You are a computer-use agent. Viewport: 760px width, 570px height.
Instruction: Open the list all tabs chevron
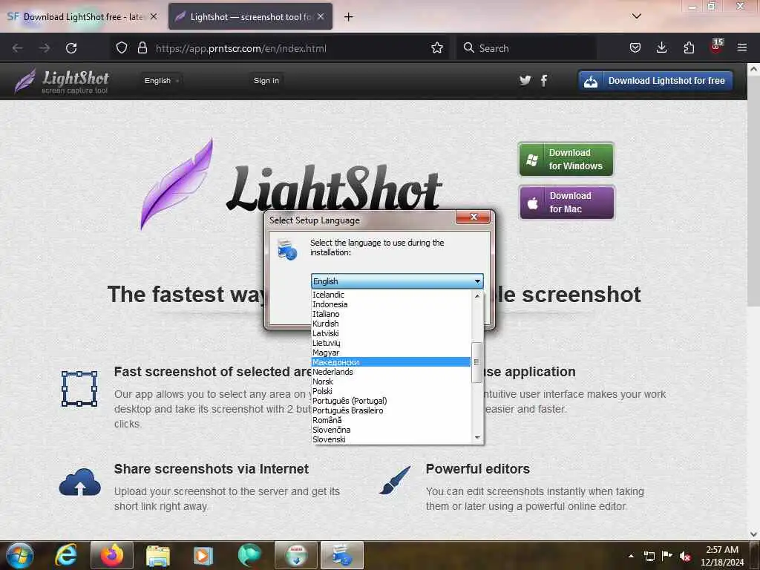point(636,16)
